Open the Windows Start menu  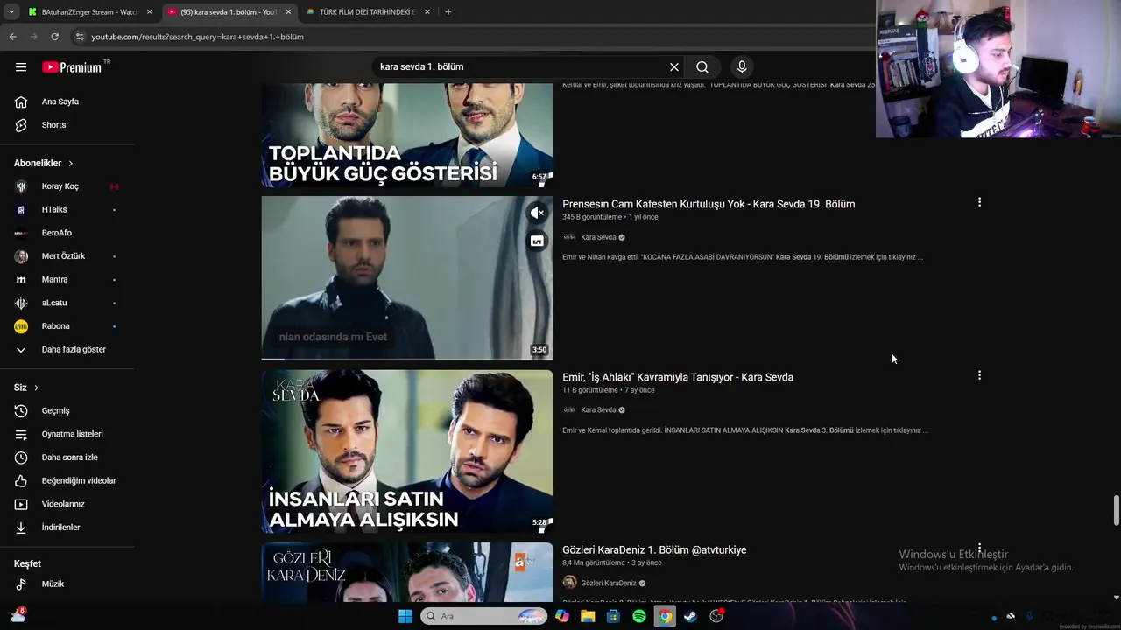405,616
